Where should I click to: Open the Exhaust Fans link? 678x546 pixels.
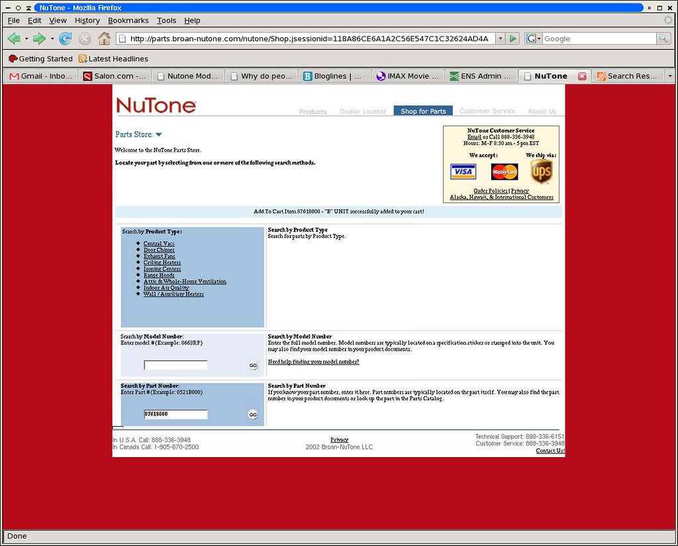159,256
